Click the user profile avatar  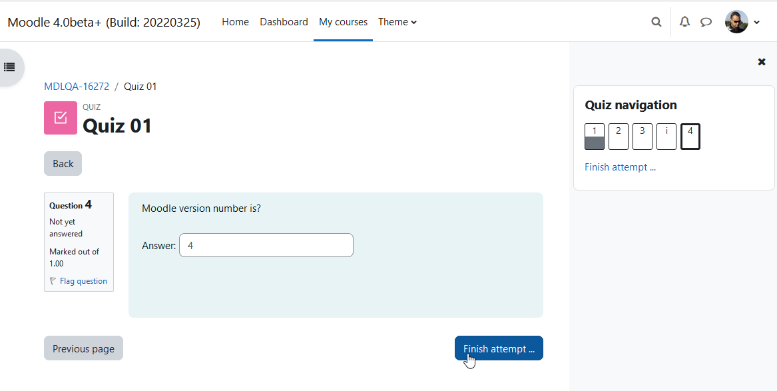pos(736,22)
